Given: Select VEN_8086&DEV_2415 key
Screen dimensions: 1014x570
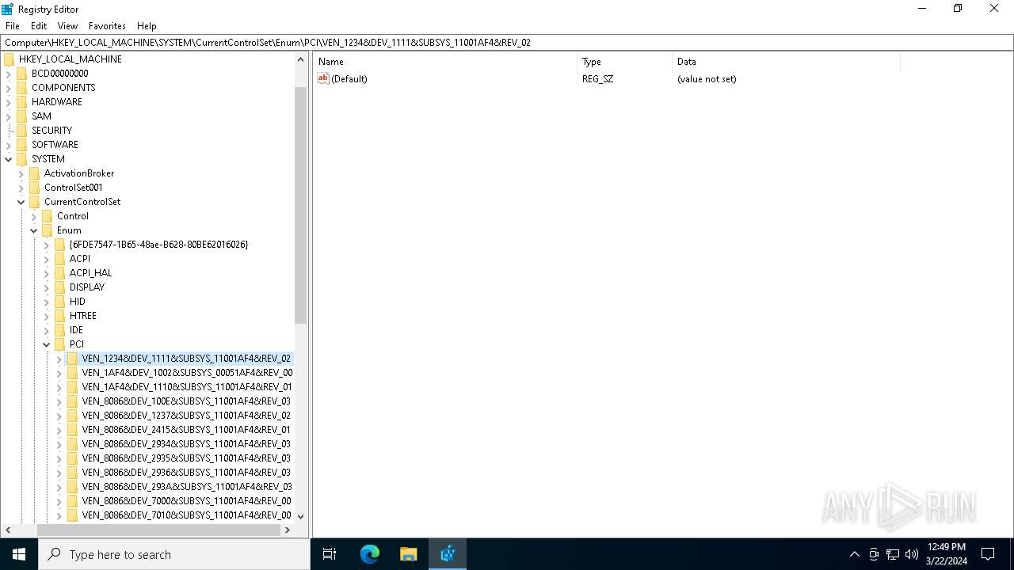Looking at the screenshot, I should pyautogui.click(x=186, y=430).
